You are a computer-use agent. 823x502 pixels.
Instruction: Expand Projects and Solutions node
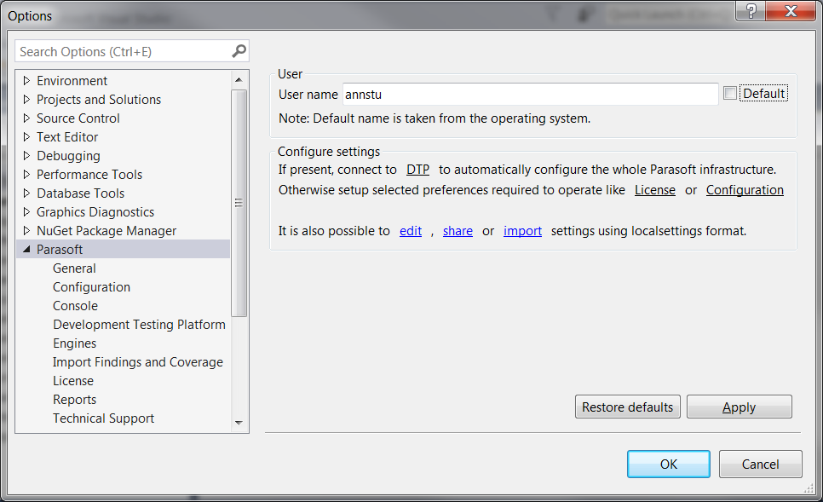(x=26, y=99)
